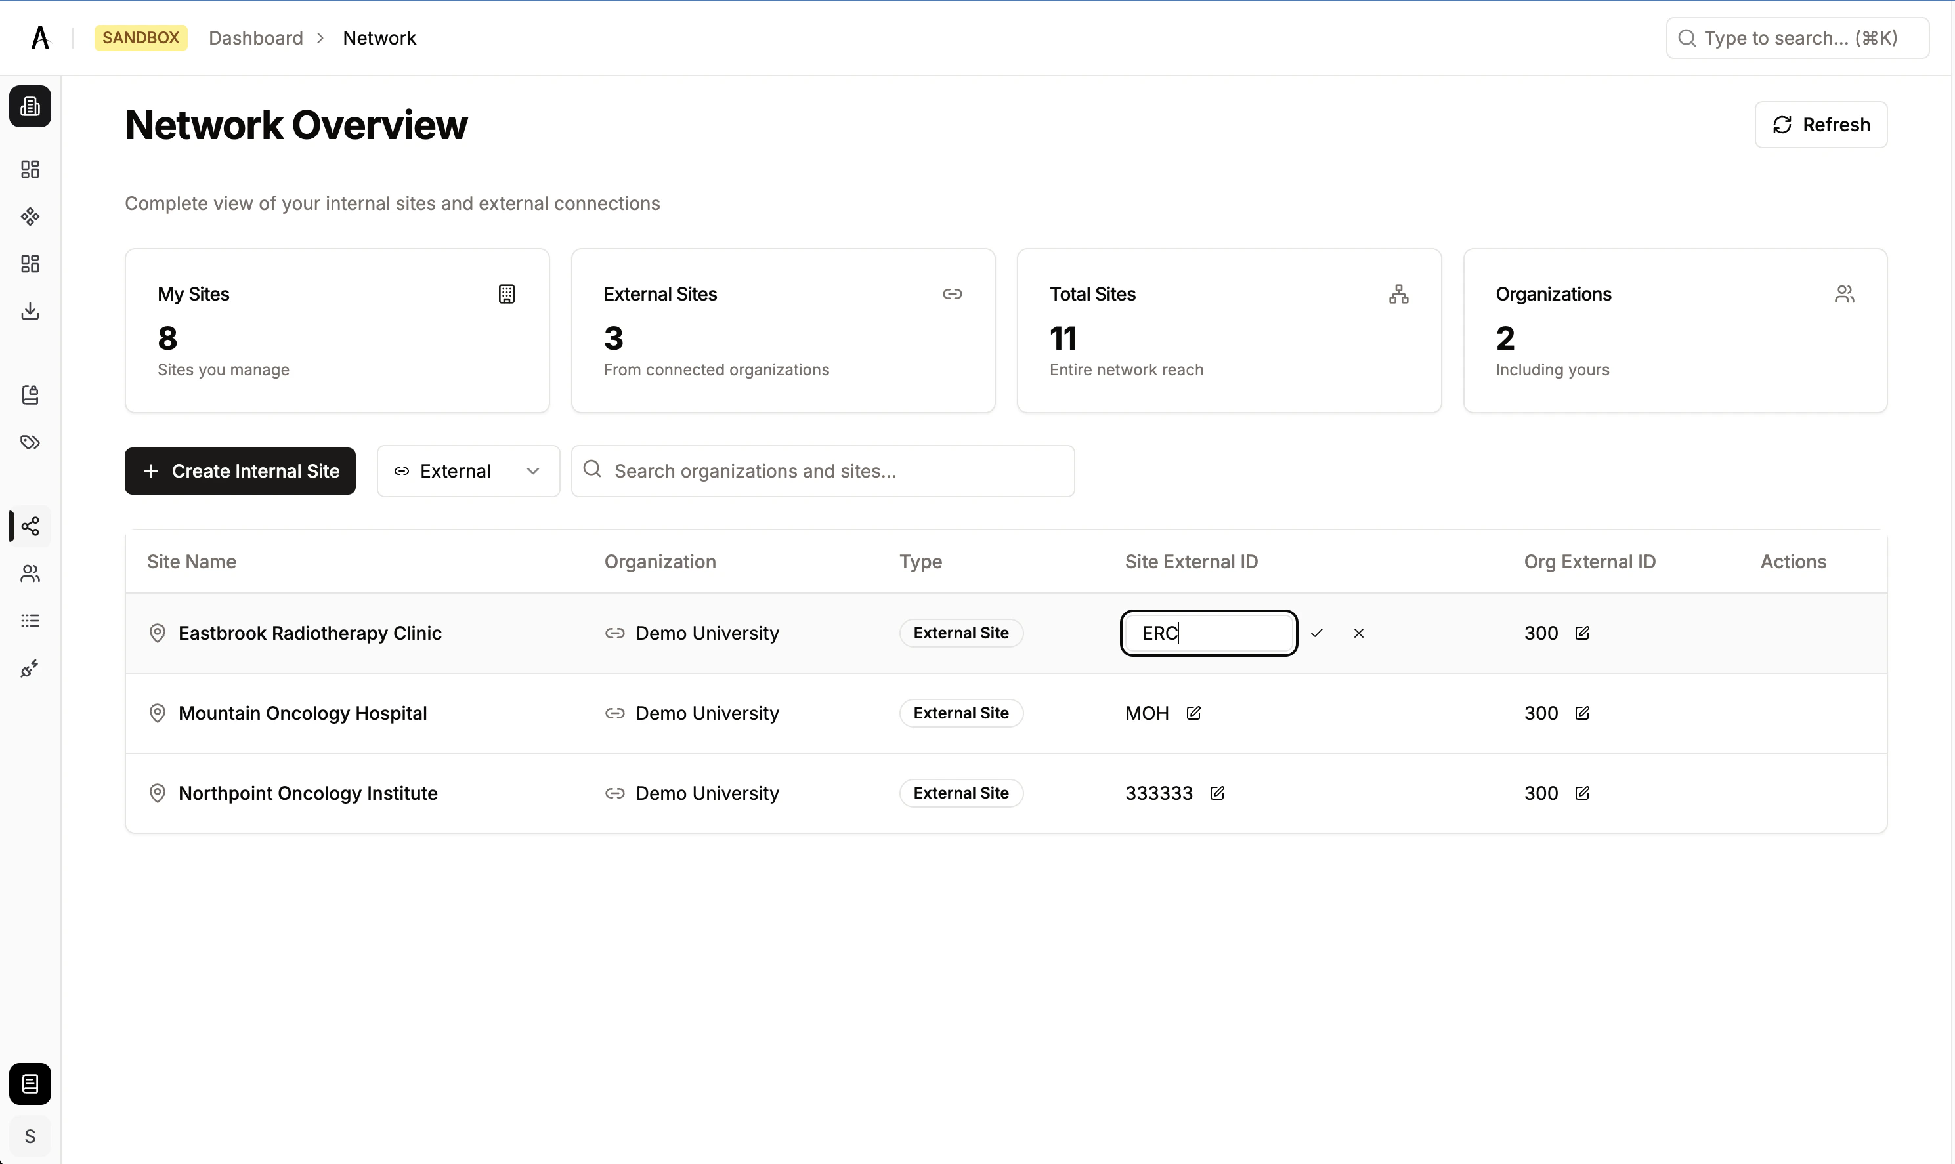The image size is (1955, 1164).
Task: Open the S profile avatar at bottom
Action: point(30,1136)
